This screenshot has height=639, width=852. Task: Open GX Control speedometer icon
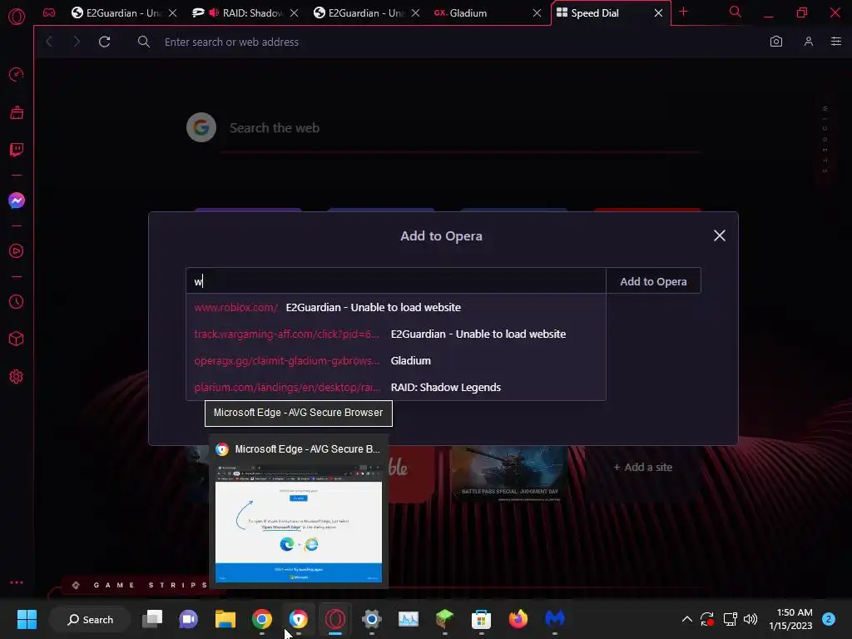[x=17, y=74]
